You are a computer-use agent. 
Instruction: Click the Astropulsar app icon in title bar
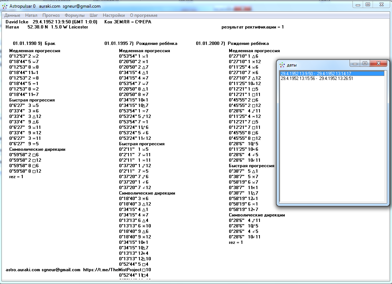(x=5, y=6)
